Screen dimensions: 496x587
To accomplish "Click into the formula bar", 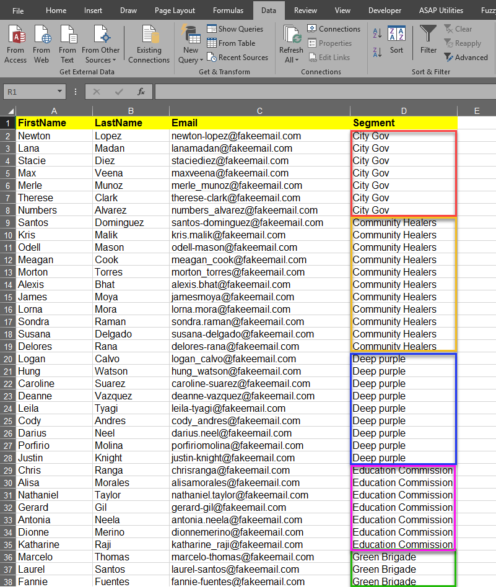I will point(325,92).
